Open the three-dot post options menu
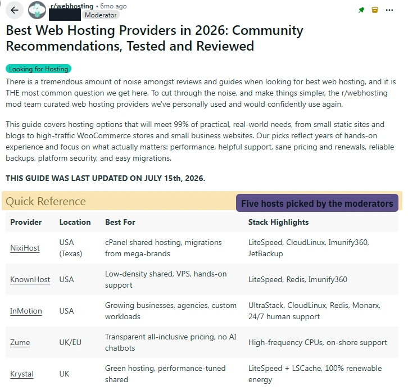Viewport: 408px width, 390px height. pyautogui.click(x=389, y=10)
